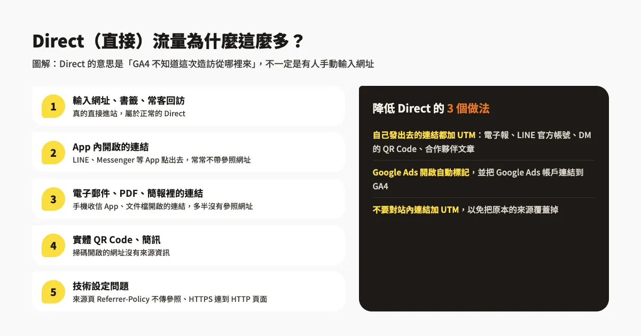Screen dimensions: 641x336
Task: Click the yellow number 5 badge
Action: tap(53, 292)
